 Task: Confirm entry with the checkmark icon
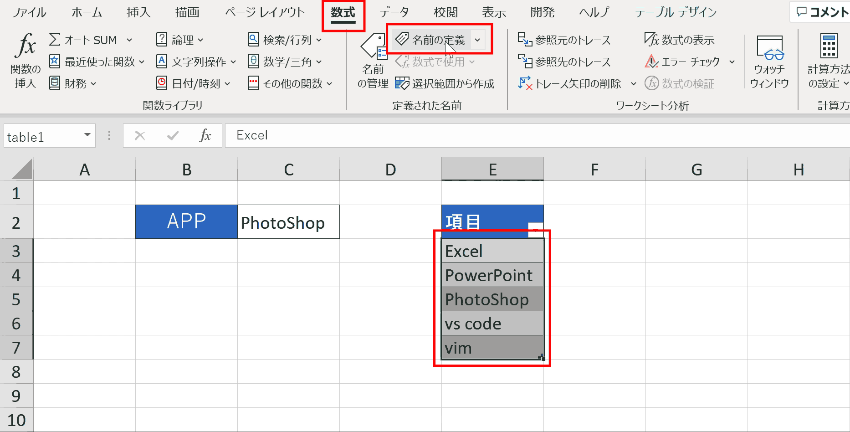point(173,135)
